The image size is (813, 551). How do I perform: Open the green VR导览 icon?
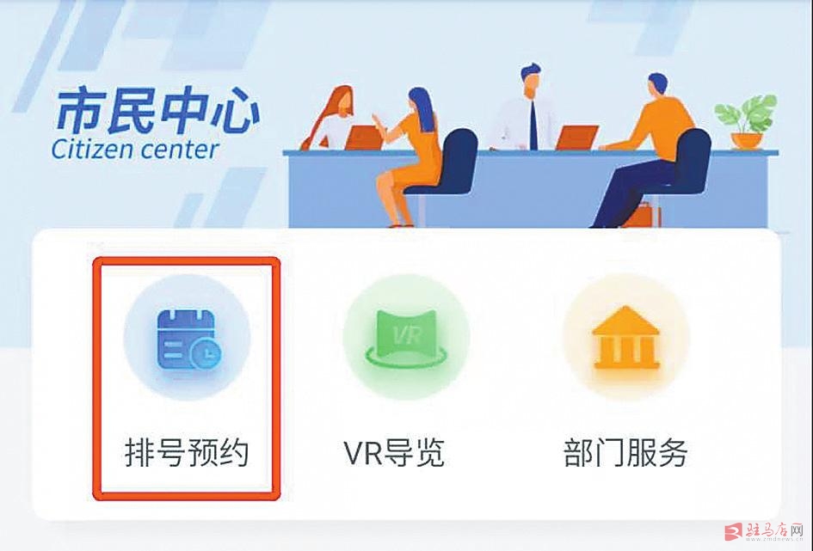406,338
